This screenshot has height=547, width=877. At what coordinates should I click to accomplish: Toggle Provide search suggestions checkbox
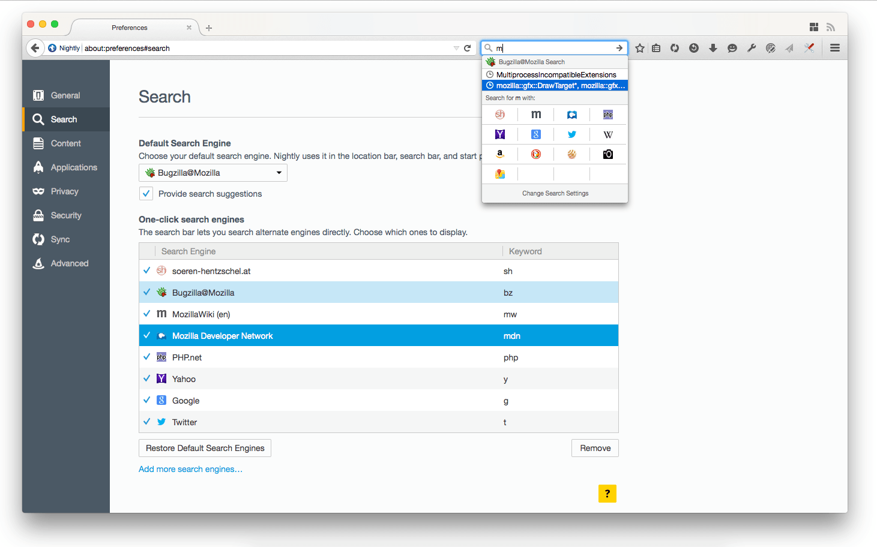[146, 194]
